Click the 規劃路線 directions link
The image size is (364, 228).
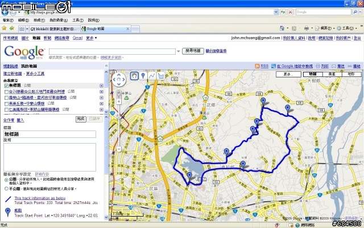coord(11,66)
